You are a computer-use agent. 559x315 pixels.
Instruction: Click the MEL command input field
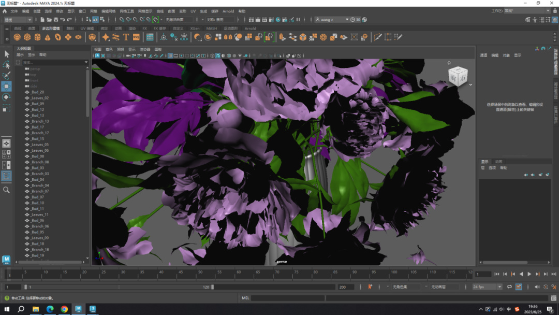287,298
